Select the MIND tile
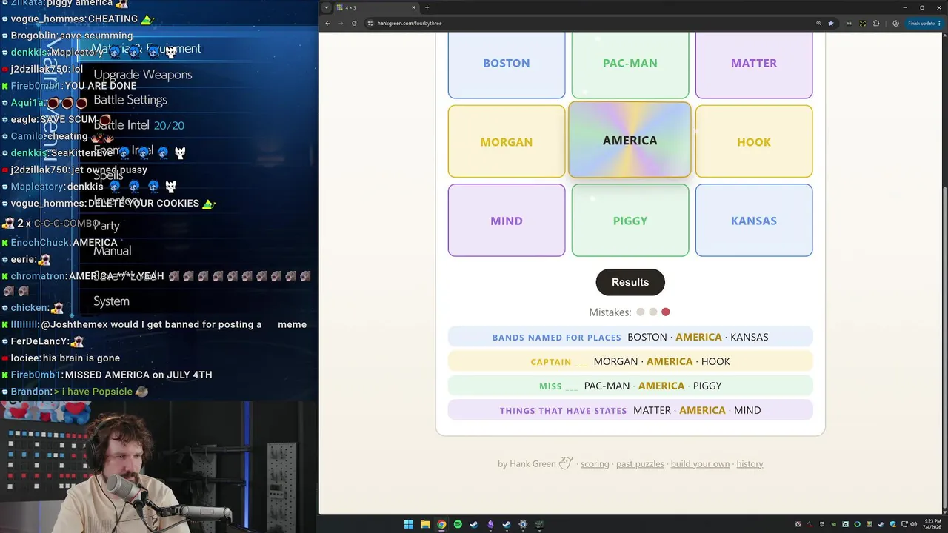This screenshot has width=948, height=533. point(507,221)
